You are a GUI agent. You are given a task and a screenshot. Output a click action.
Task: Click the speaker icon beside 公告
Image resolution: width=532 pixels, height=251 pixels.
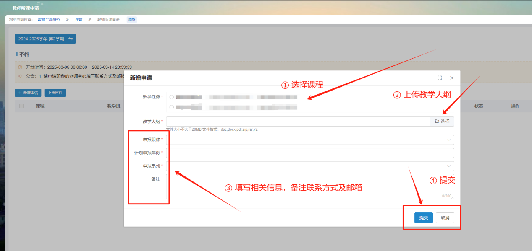pyautogui.click(x=20, y=76)
